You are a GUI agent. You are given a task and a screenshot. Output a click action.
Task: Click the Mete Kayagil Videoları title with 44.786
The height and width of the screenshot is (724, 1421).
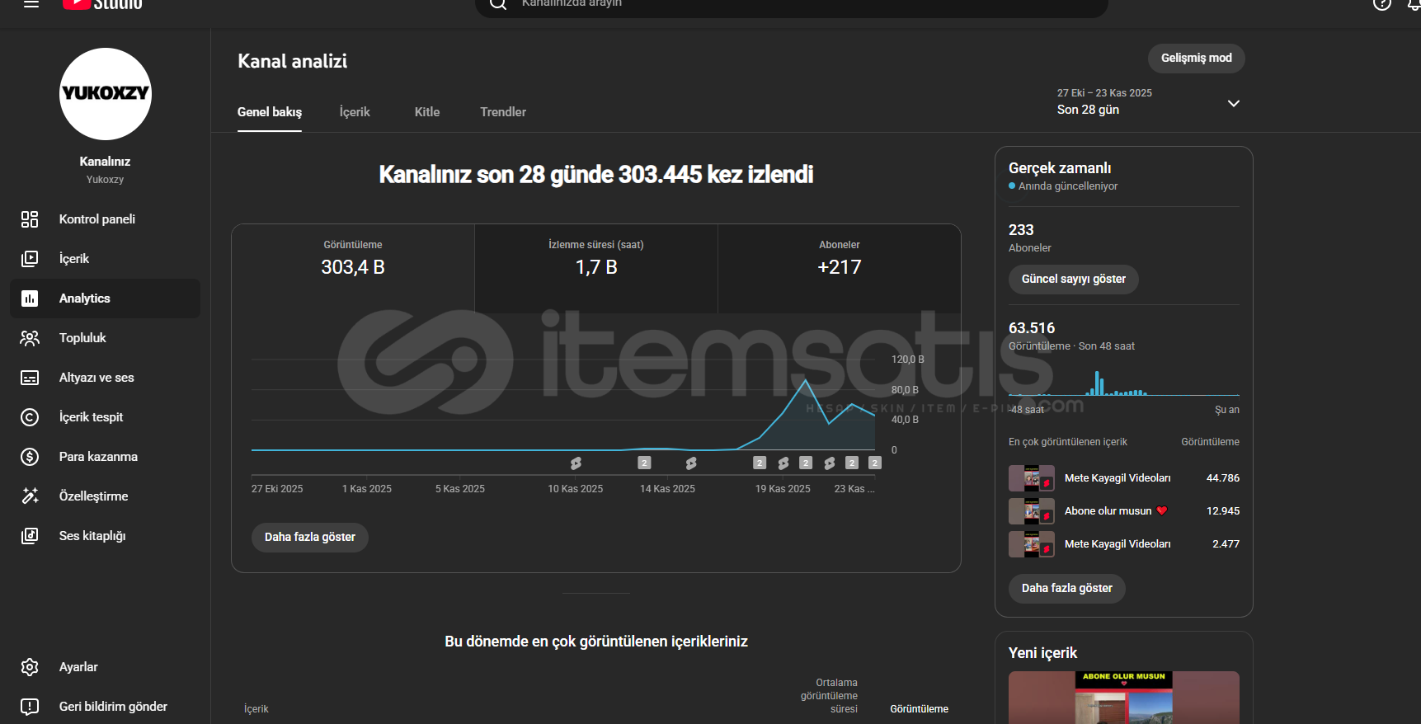(x=1118, y=478)
